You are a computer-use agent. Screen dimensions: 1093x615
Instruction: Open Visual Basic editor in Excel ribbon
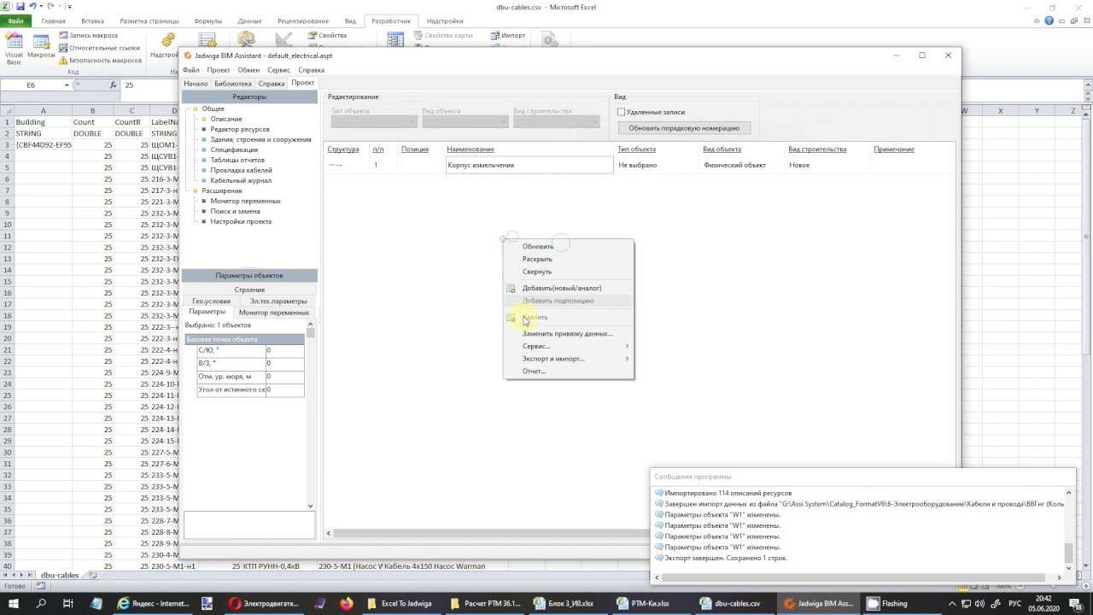pos(14,48)
